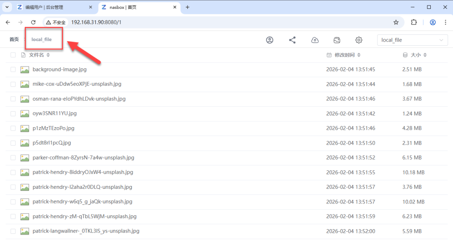
Task: Close the nasbox browser tab
Action: point(175,7)
